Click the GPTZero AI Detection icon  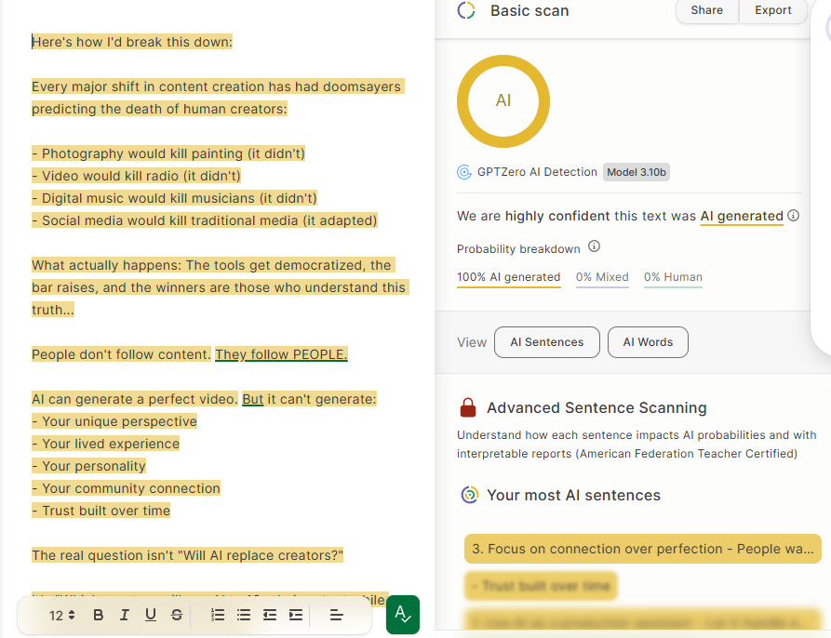tap(464, 172)
